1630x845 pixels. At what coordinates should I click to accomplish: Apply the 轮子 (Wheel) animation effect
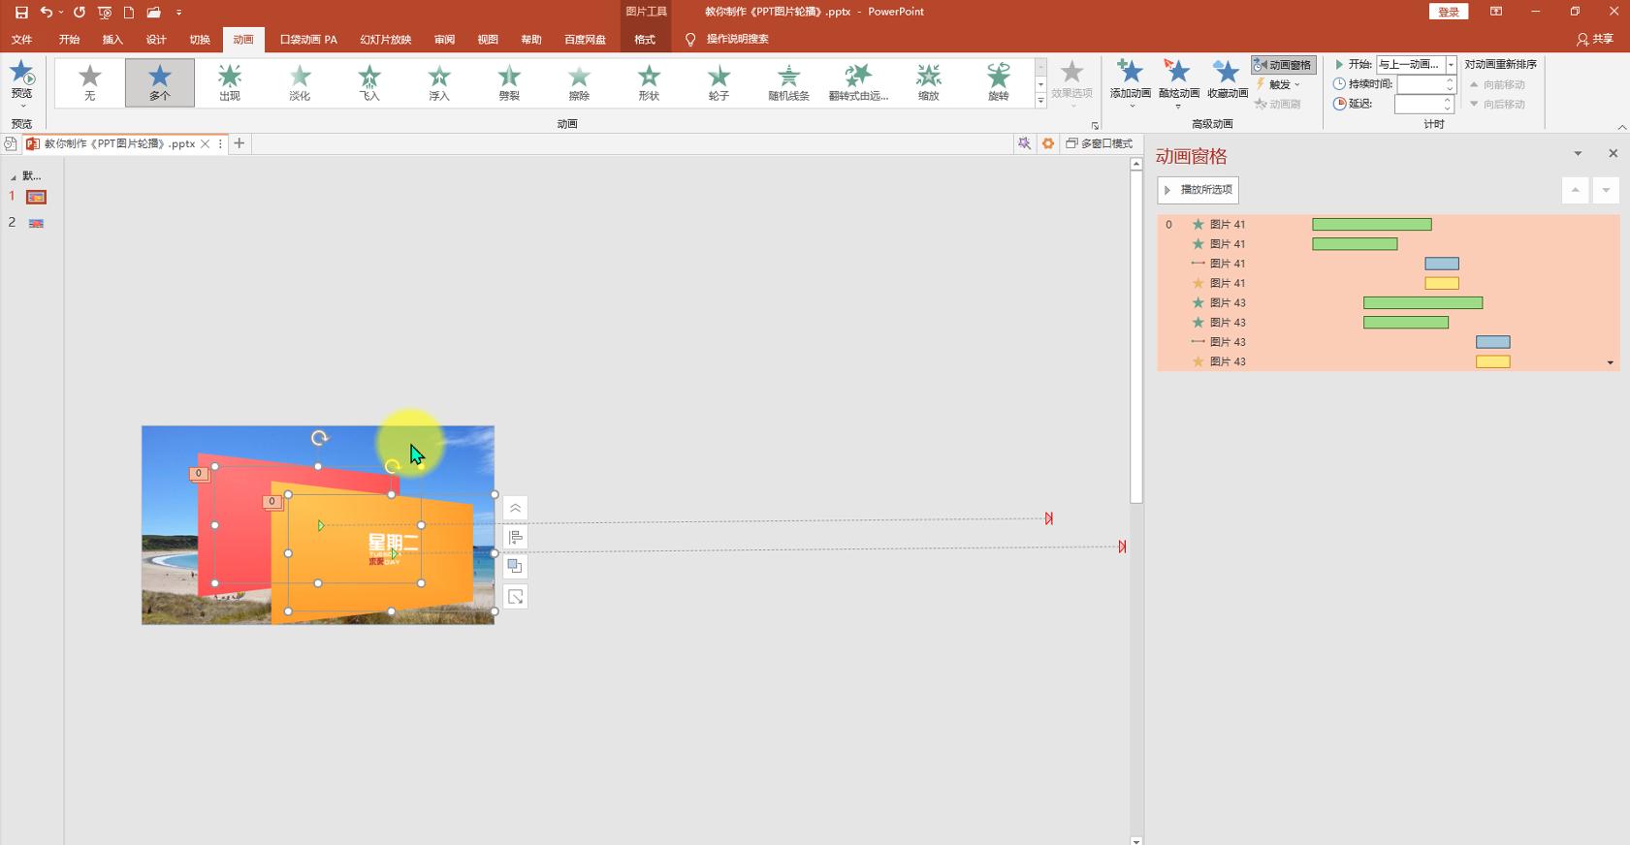point(719,81)
